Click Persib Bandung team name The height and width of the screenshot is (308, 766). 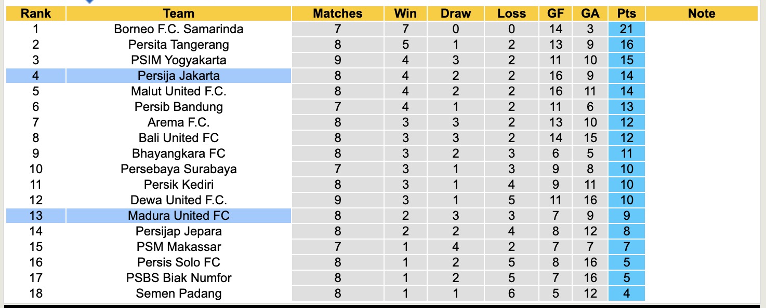click(178, 107)
